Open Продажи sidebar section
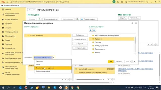The height and width of the screenshot is (90, 161). point(9,23)
